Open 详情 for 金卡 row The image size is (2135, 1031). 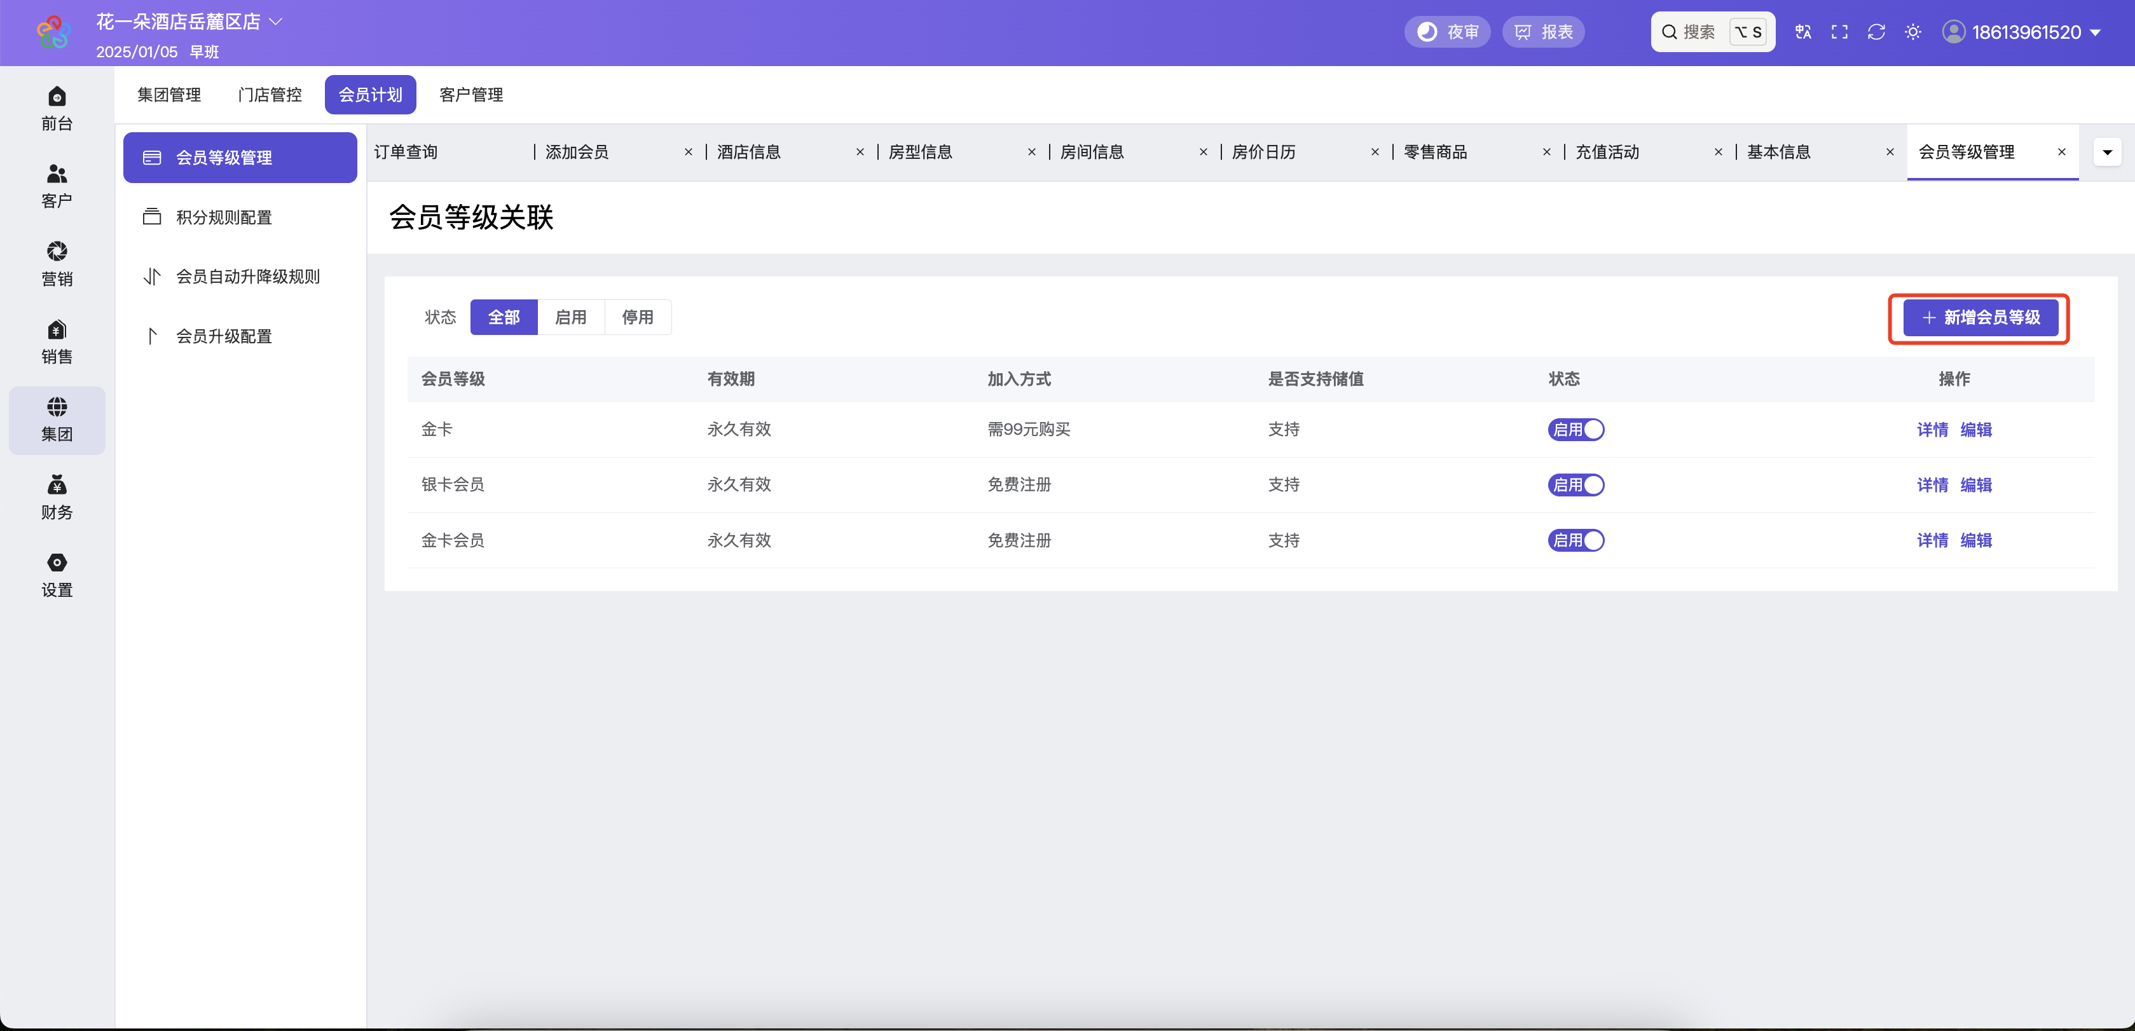pos(1932,429)
